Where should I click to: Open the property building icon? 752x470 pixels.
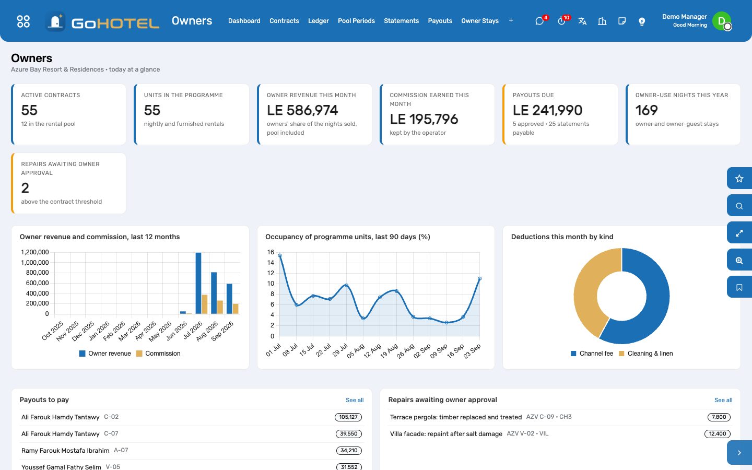tap(602, 21)
